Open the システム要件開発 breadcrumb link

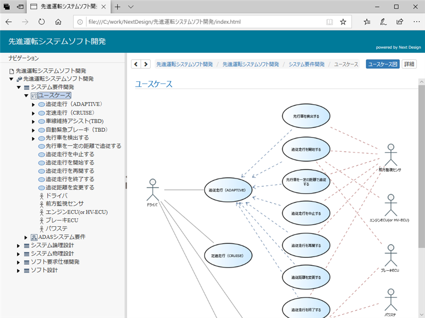pos(306,64)
